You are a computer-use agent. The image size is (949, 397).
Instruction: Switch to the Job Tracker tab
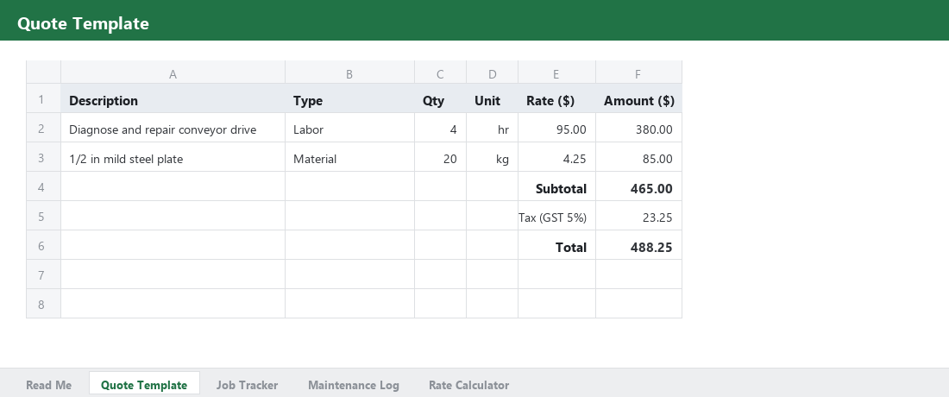(247, 385)
